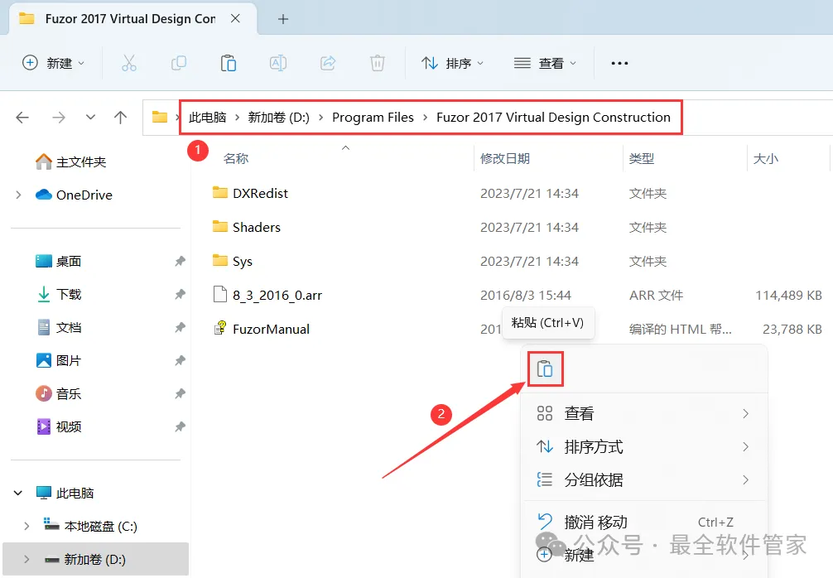
Task: Click the FuzorManual help file icon
Action: click(220, 328)
